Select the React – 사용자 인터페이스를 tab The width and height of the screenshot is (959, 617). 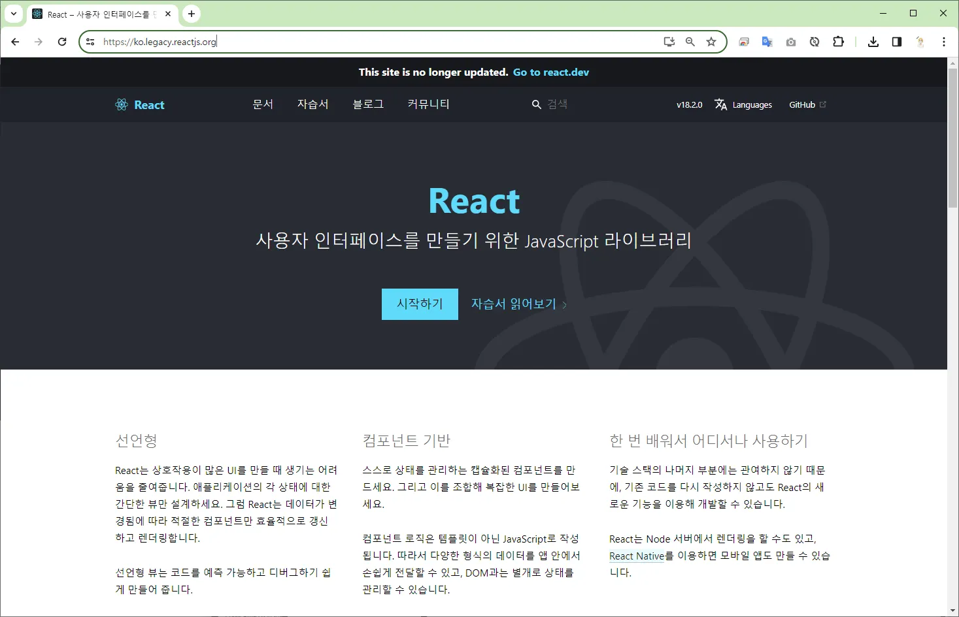(102, 14)
